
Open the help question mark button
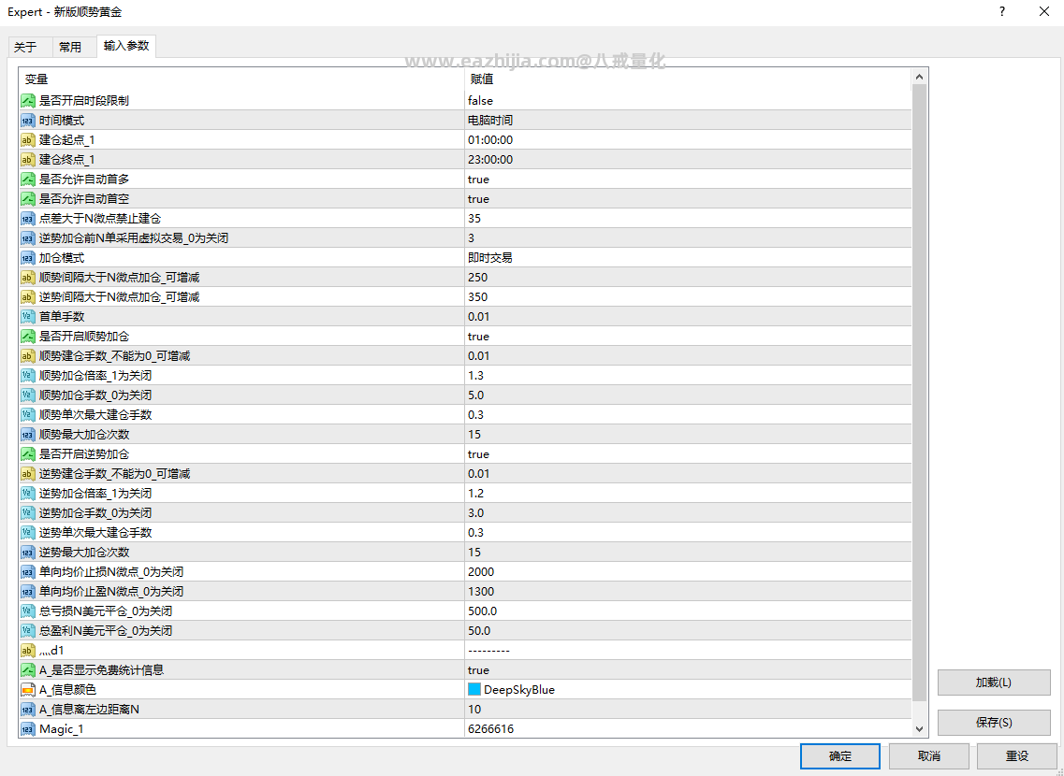pyautogui.click(x=1002, y=11)
